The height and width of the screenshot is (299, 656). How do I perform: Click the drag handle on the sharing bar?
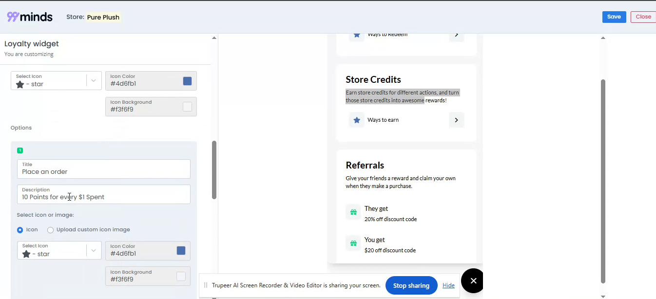point(206,285)
